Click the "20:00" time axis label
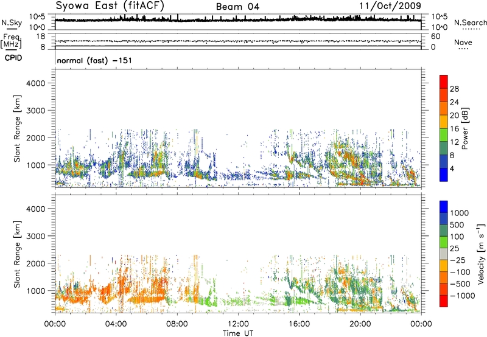This screenshot has height=337, width=487. tap(360, 324)
